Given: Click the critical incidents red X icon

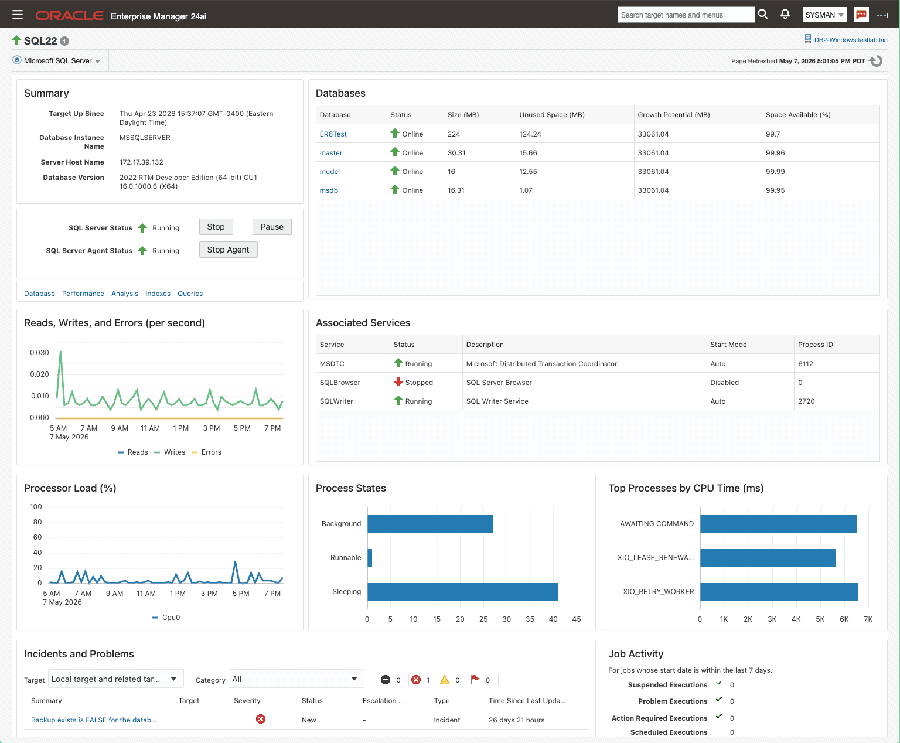Looking at the screenshot, I should 416,680.
